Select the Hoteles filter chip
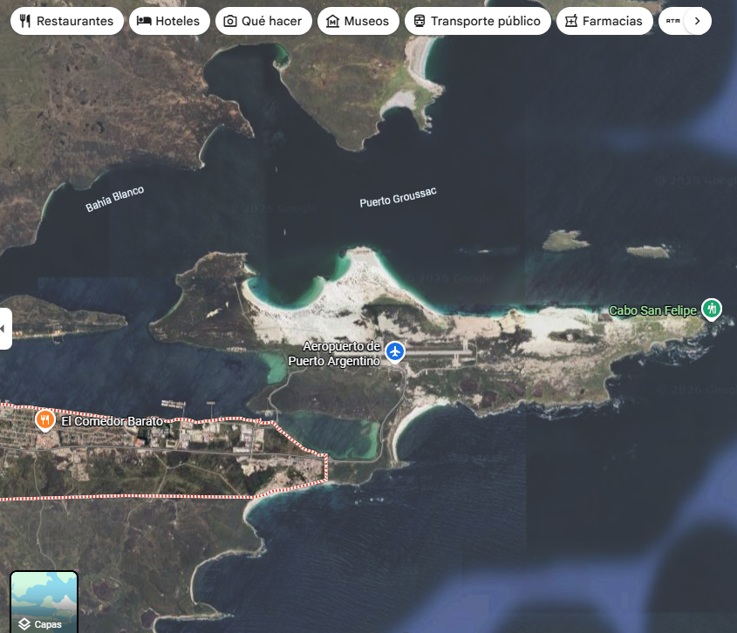Viewport: 737px width, 633px height. pyautogui.click(x=169, y=21)
